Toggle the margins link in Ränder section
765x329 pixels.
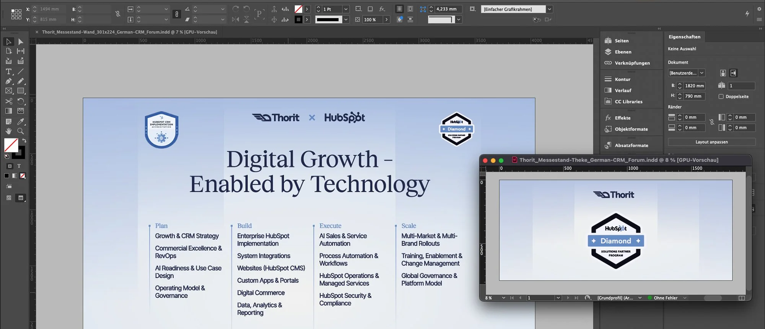click(711, 122)
